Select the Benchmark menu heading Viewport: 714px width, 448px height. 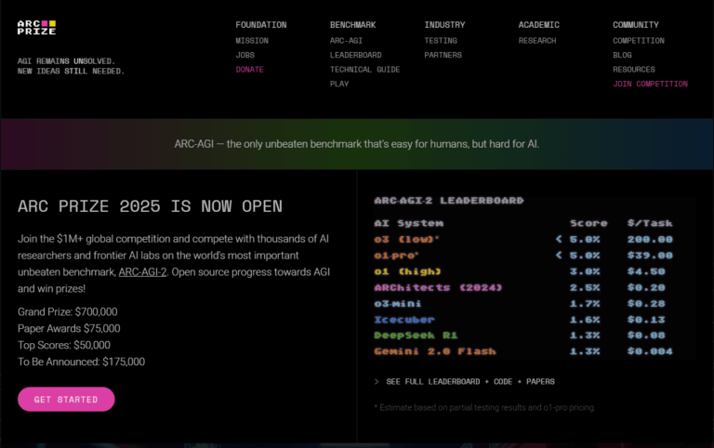click(x=353, y=25)
